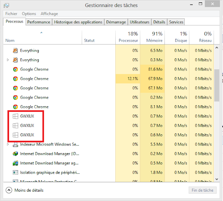Click the Isolation graphique de périphérique icon

[15, 173]
